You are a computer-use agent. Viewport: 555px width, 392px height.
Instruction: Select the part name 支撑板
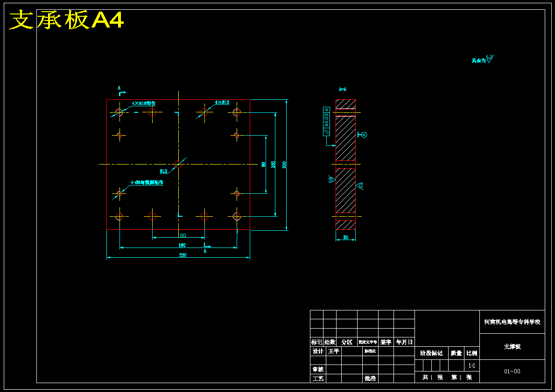(512, 347)
